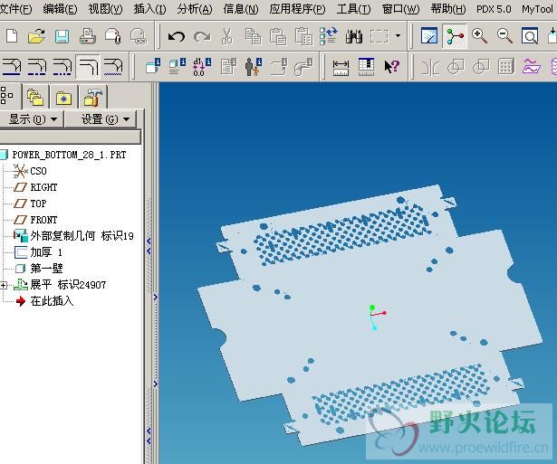557x464 pixels.
Task: Open the PDX 5.0 menu
Action: coord(494,8)
